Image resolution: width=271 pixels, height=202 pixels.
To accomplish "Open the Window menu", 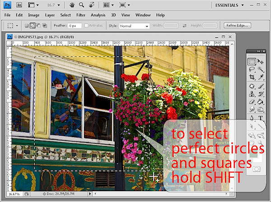I will [143, 15].
